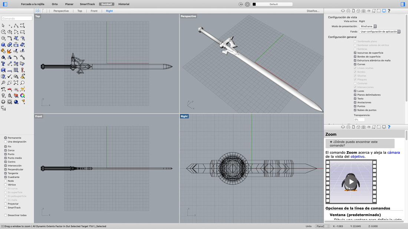The image size is (408, 229).
Task: Click camera icon above Configuración de vista
Action: 363,11
